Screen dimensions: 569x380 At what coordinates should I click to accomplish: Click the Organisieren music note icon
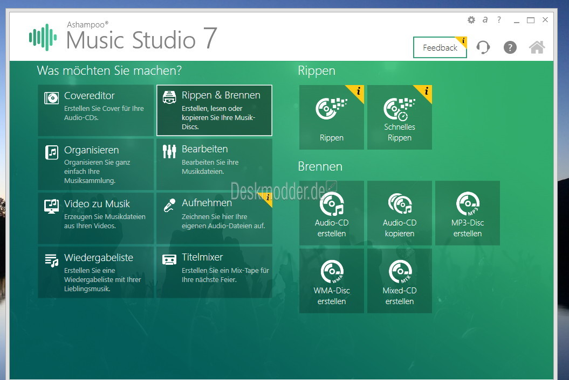52,152
